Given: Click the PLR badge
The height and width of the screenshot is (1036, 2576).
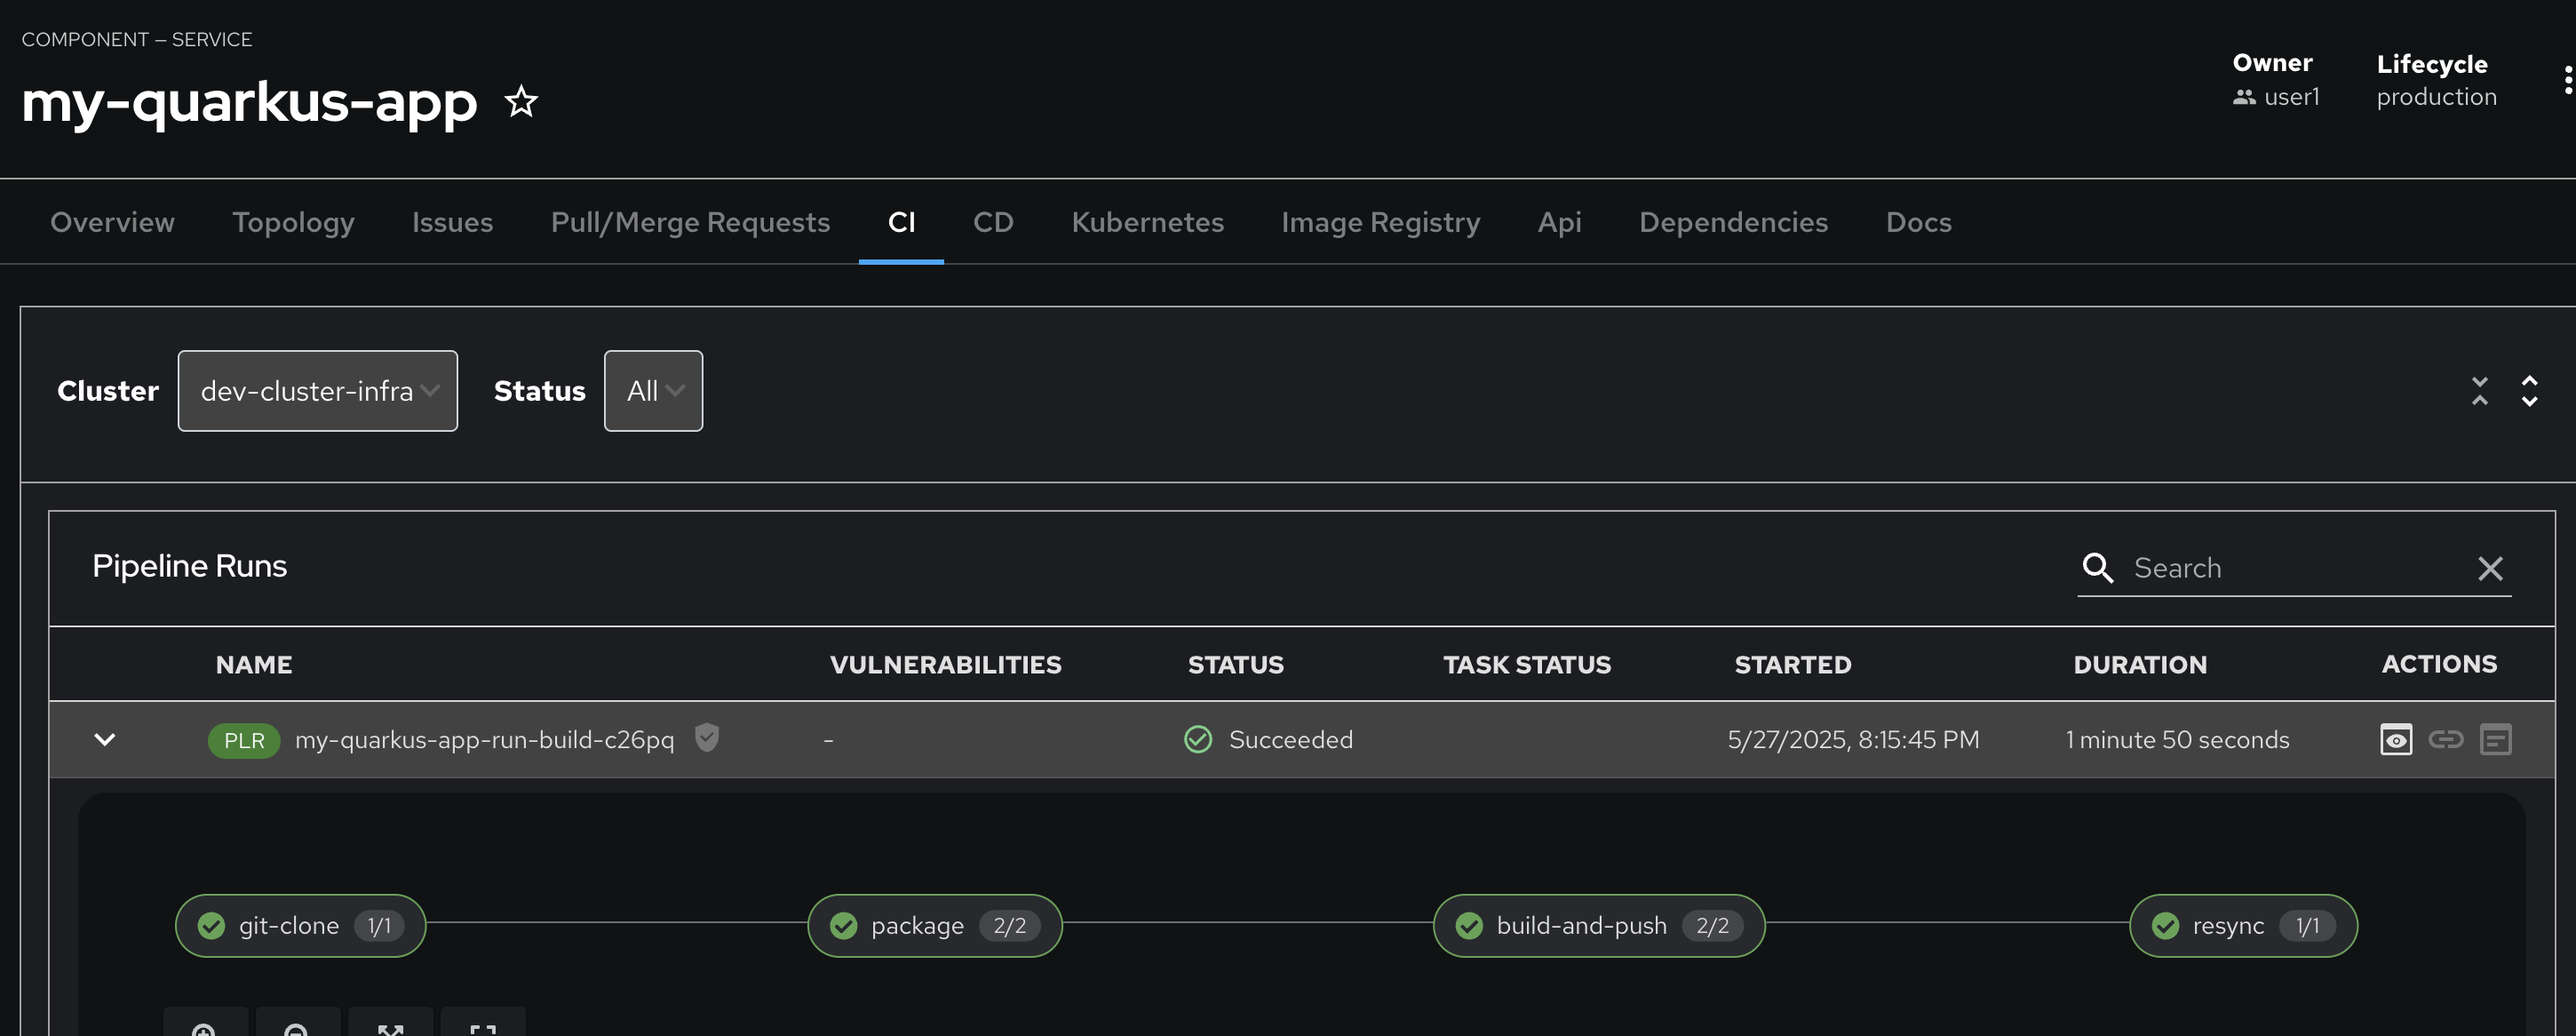Looking at the screenshot, I should [x=244, y=740].
